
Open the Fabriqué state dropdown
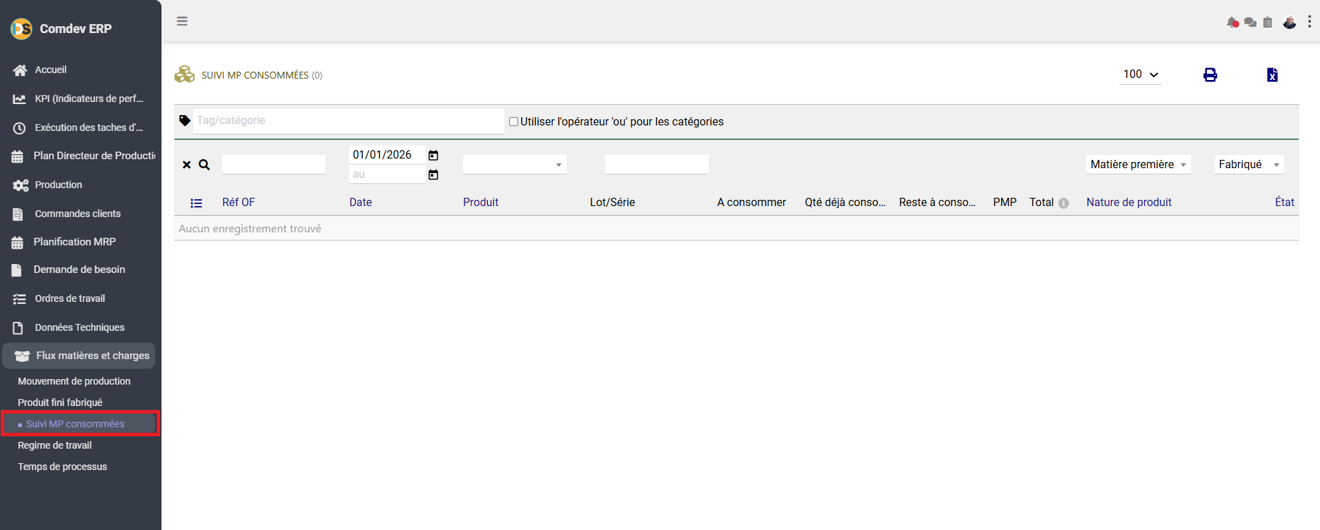tap(1250, 165)
